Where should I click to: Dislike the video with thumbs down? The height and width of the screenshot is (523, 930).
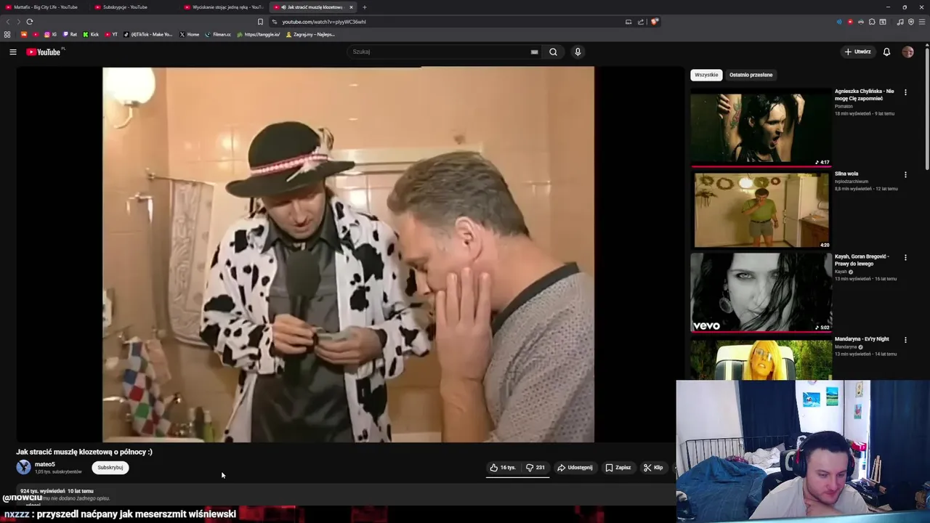pos(535,468)
